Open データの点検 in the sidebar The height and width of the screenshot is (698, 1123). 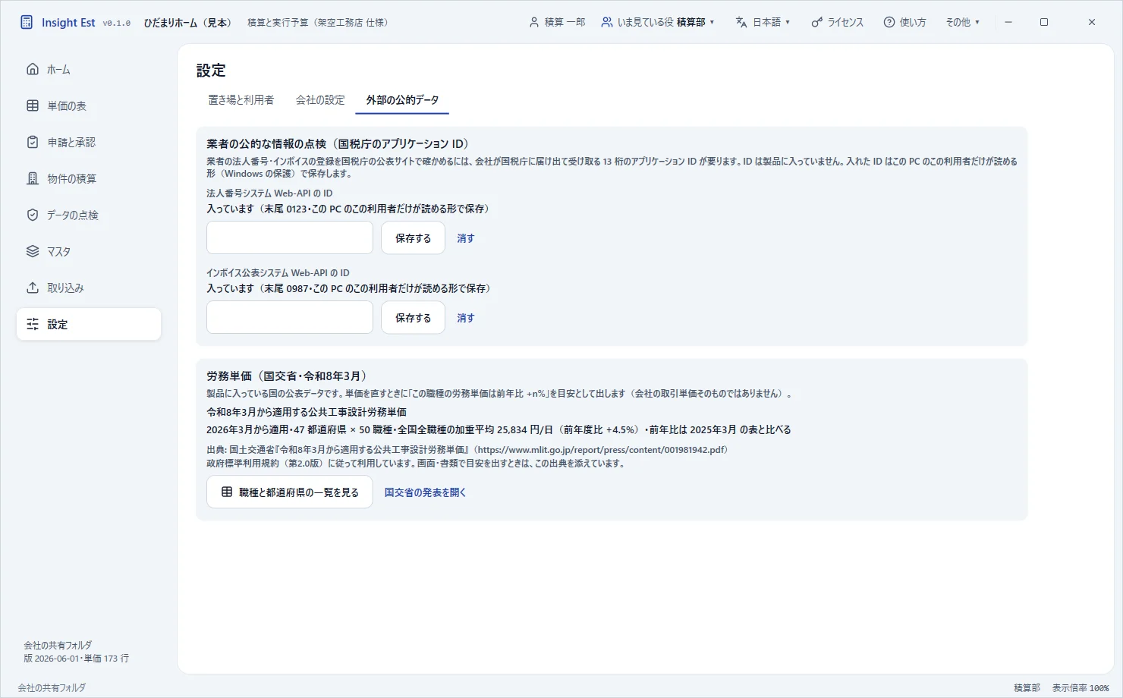pos(89,215)
